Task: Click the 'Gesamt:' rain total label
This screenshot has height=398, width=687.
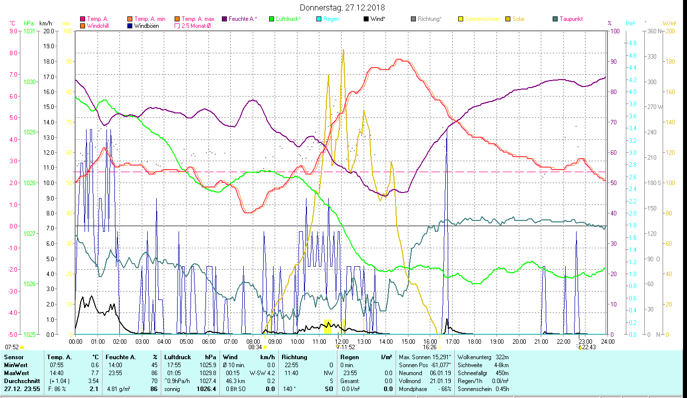Action: pos(350,381)
